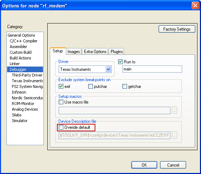Open Custom Build category
This screenshot has width=201, height=174.
21,52
